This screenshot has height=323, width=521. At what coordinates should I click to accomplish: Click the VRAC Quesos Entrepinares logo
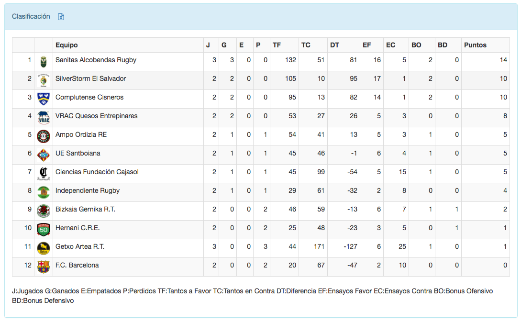coord(44,117)
